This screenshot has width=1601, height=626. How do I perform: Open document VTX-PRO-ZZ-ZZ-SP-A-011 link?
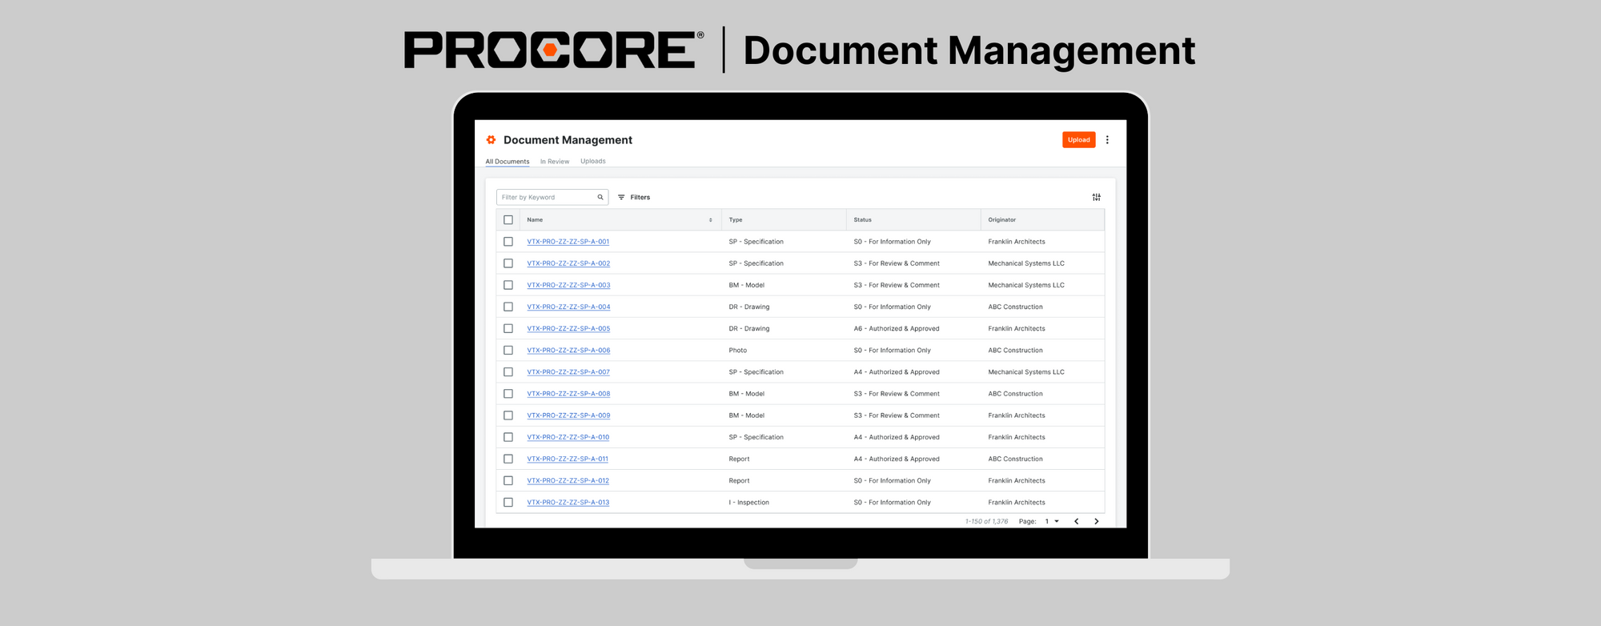568,459
